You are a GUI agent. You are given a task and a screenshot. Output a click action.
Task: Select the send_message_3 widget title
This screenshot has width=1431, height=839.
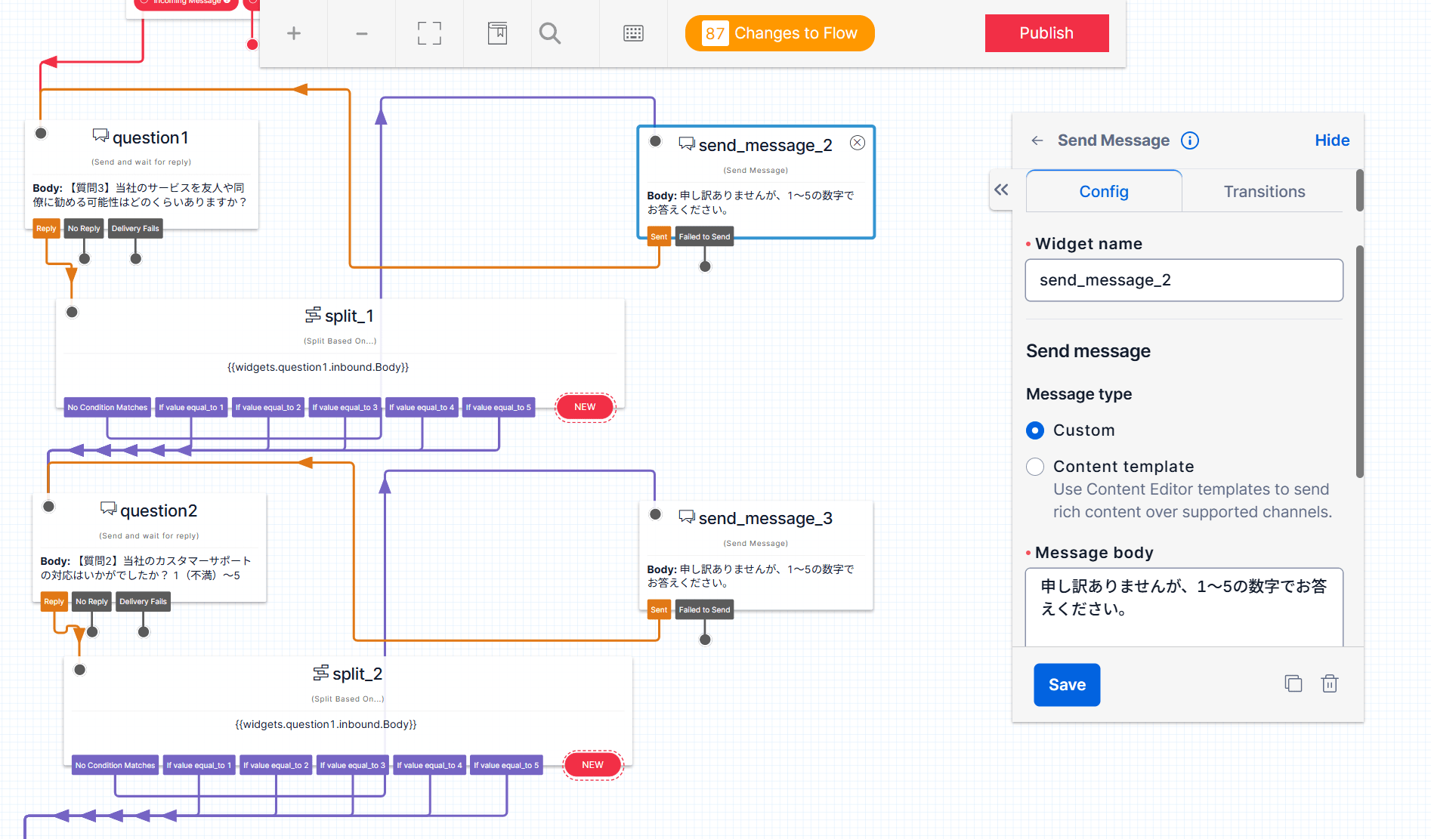pos(765,518)
